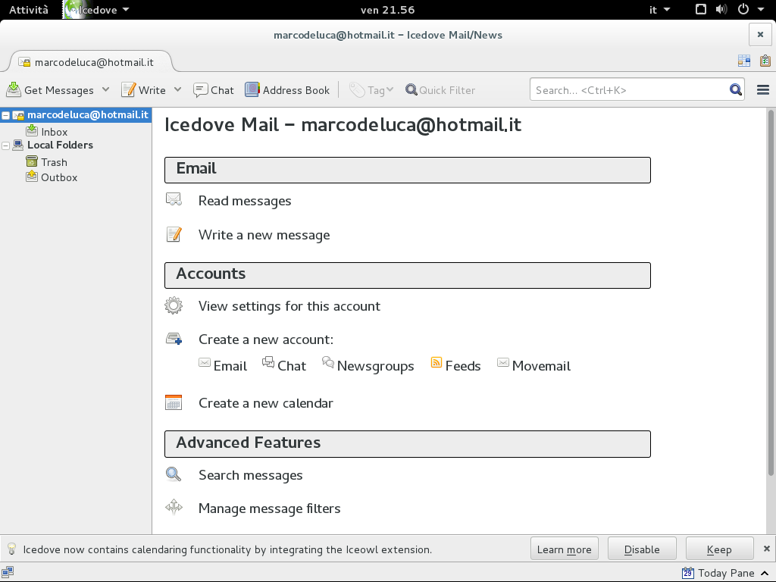Click the accessibility icon in top bar
Screen dimensions: 776x582
(x=701, y=9)
